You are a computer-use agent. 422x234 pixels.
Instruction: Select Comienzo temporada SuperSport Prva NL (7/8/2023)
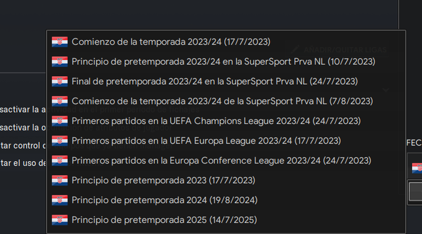pyautogui.click(x=226, y=101)
